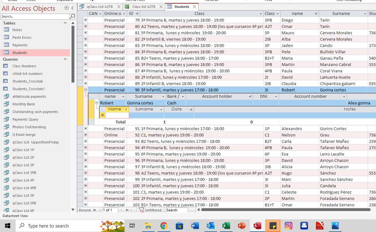Image resolution: width=376 pixels, height=232 pixels.
Task: Open the cWait list numbers query
Action: coord(27,74)
